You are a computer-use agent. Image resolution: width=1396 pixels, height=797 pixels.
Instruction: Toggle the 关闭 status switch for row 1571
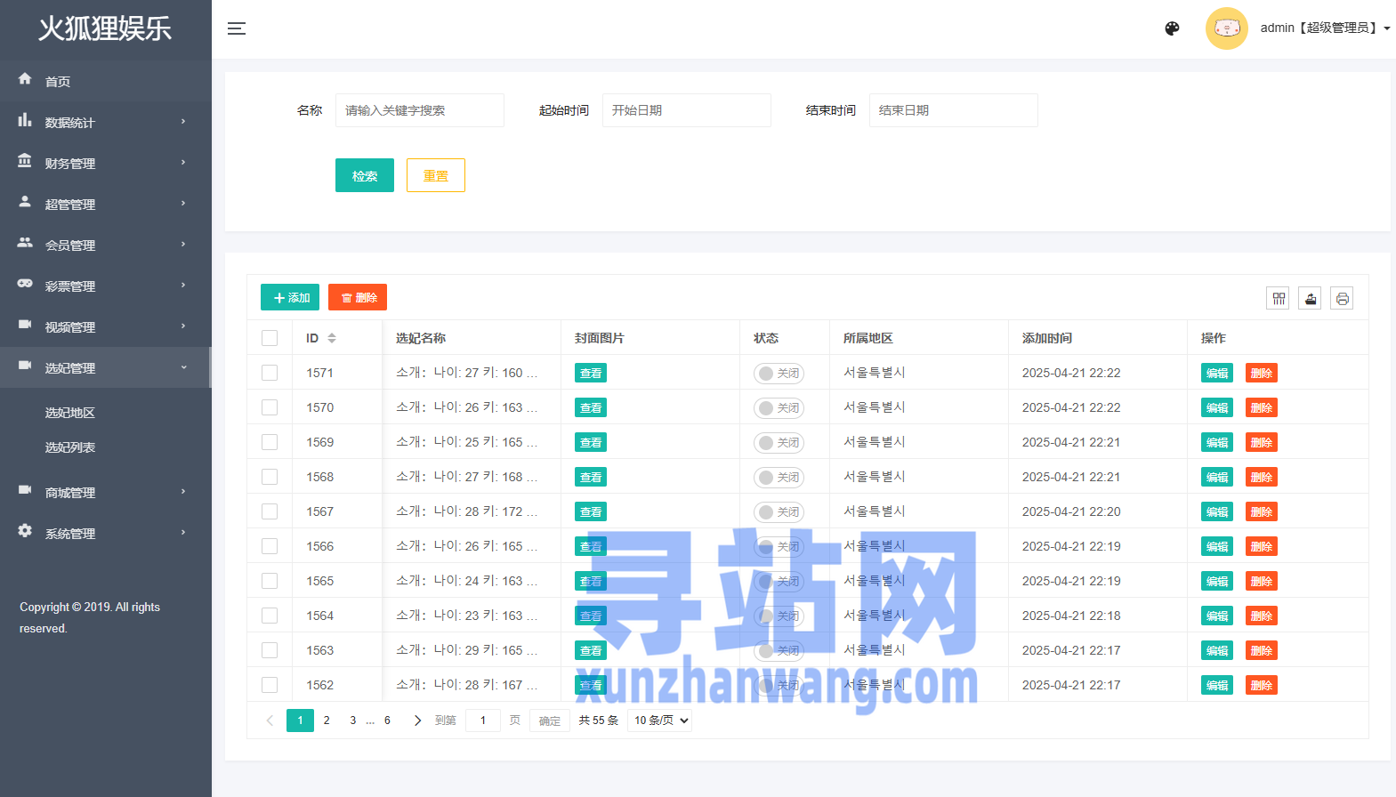point(779,374)
